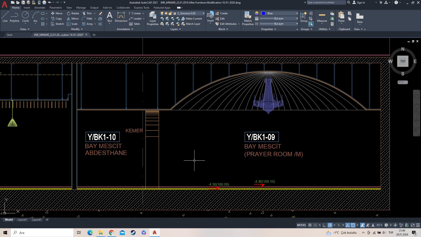Select the Polyline drawing tool
The width and height of the screenshot is (421, 237).
click(14, 17)
